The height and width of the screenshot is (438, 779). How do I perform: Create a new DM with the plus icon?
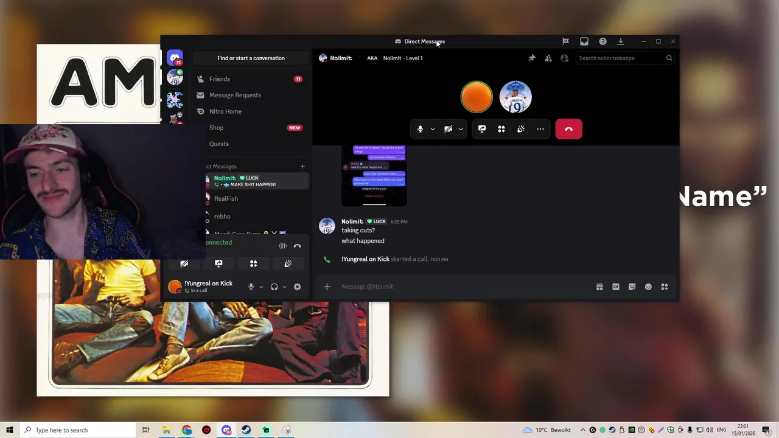coord(302,166)
